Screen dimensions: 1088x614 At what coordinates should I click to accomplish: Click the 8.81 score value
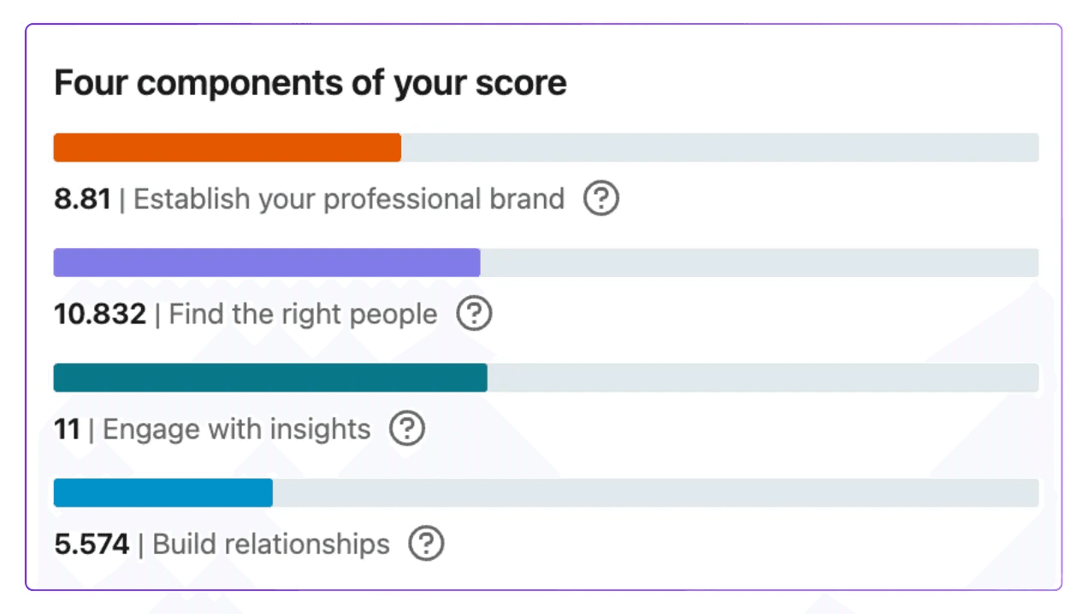click(x=82, y=199)
